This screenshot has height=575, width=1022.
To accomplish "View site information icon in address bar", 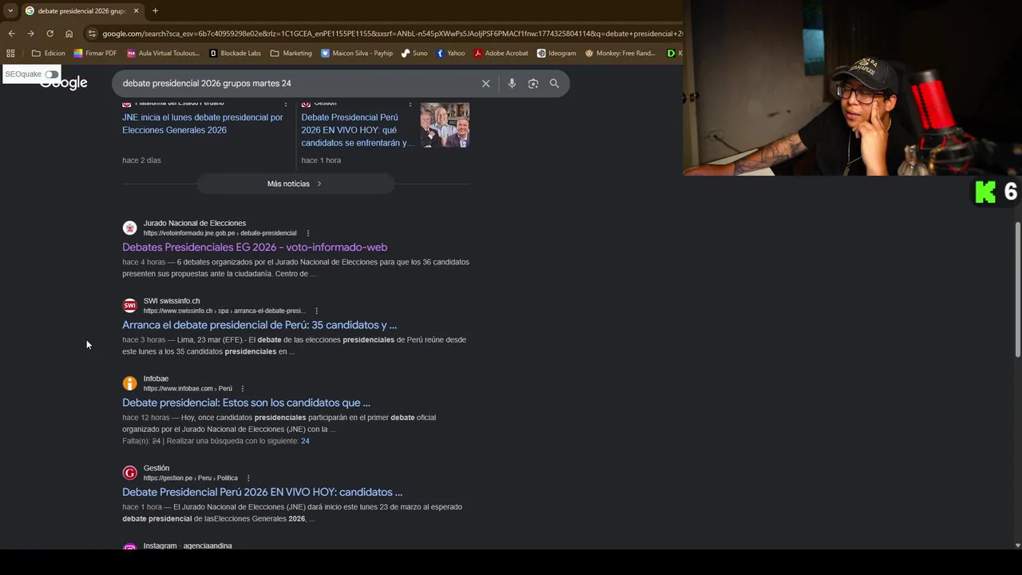I will (93, 34).
